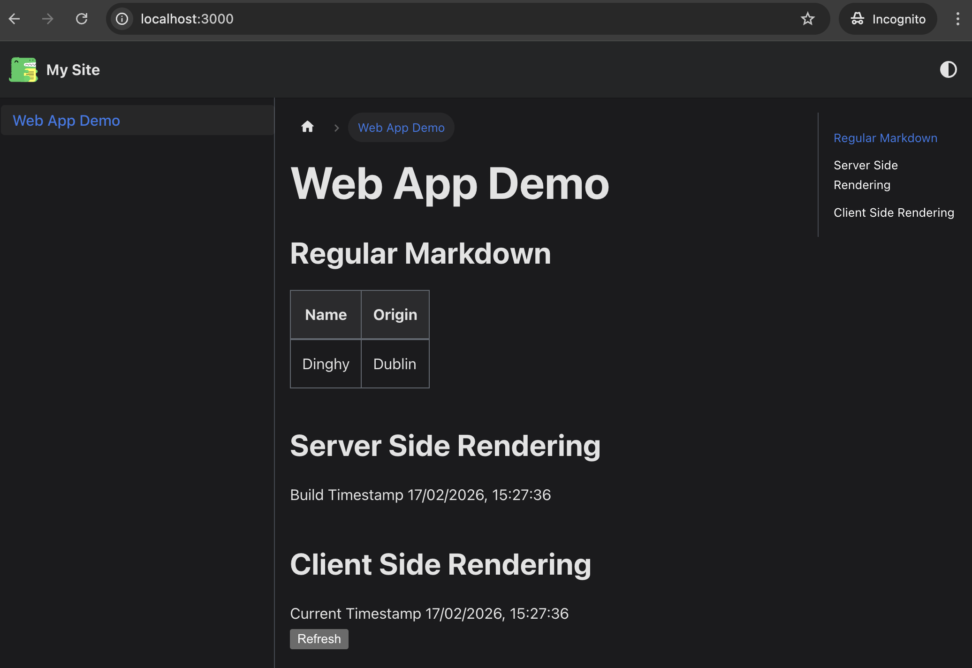The image size is (972, 668).
Task: Select Web App Demo sidebar item
Action: pos(67,121)
